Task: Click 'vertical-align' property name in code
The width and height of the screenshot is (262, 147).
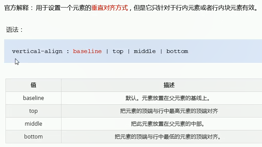Action: (37, 51)
